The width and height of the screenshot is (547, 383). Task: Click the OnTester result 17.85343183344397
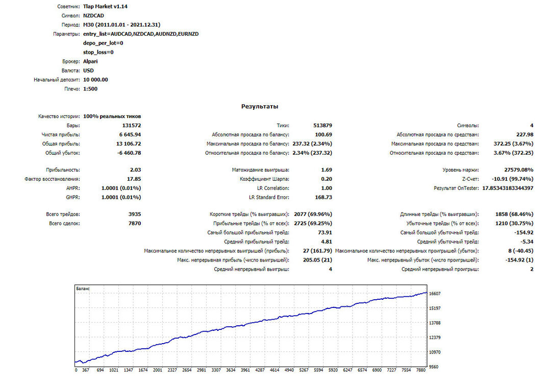[508, 188]
